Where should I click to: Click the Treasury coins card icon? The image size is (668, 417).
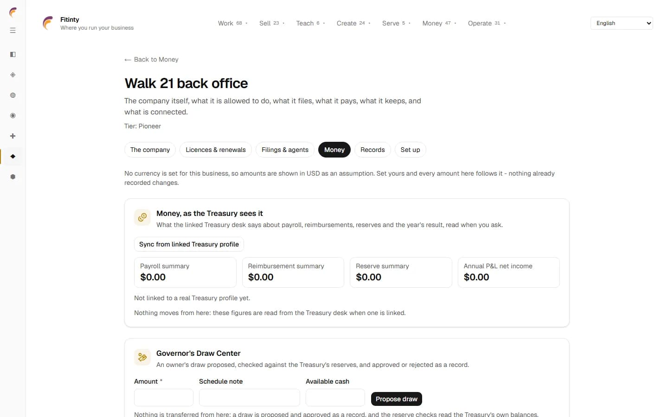(x=142, y=217)
